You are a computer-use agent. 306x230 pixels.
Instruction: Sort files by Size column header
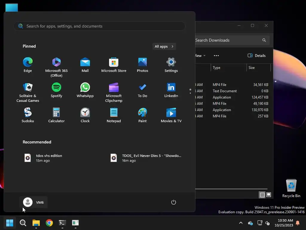pyautogui.click(x=258, y=68)
